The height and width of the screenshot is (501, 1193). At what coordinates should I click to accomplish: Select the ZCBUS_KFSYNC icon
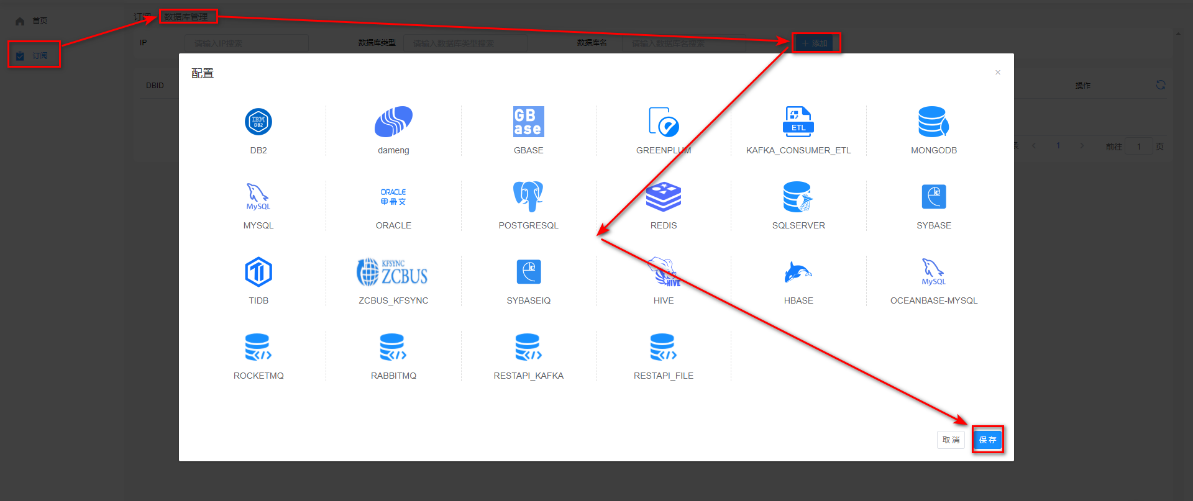click(x=393, y=272)
